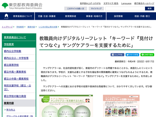The height and width of the screenshot is (117, 156).
Task: Open 学力向上 sidebar sub-link
Action: click(x=11, y=110)
